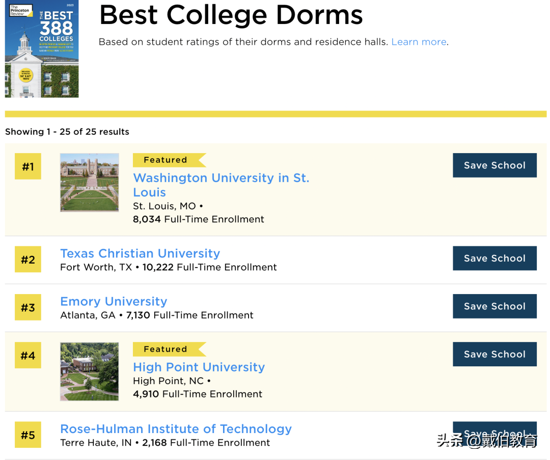The image size is (550, 460).
Task: Click the #2 rank badge
Action: tap(28, 260)
